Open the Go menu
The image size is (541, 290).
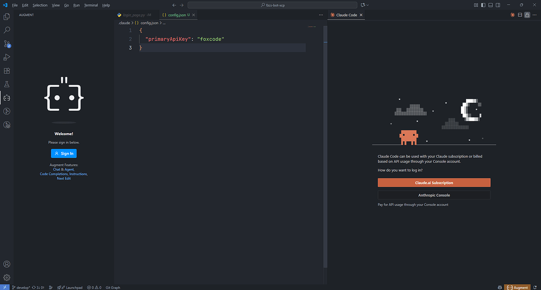tap(66, 5)
